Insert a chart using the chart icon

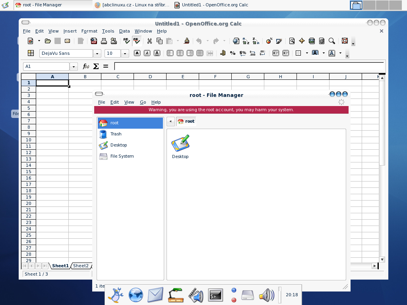pos(269,41)
